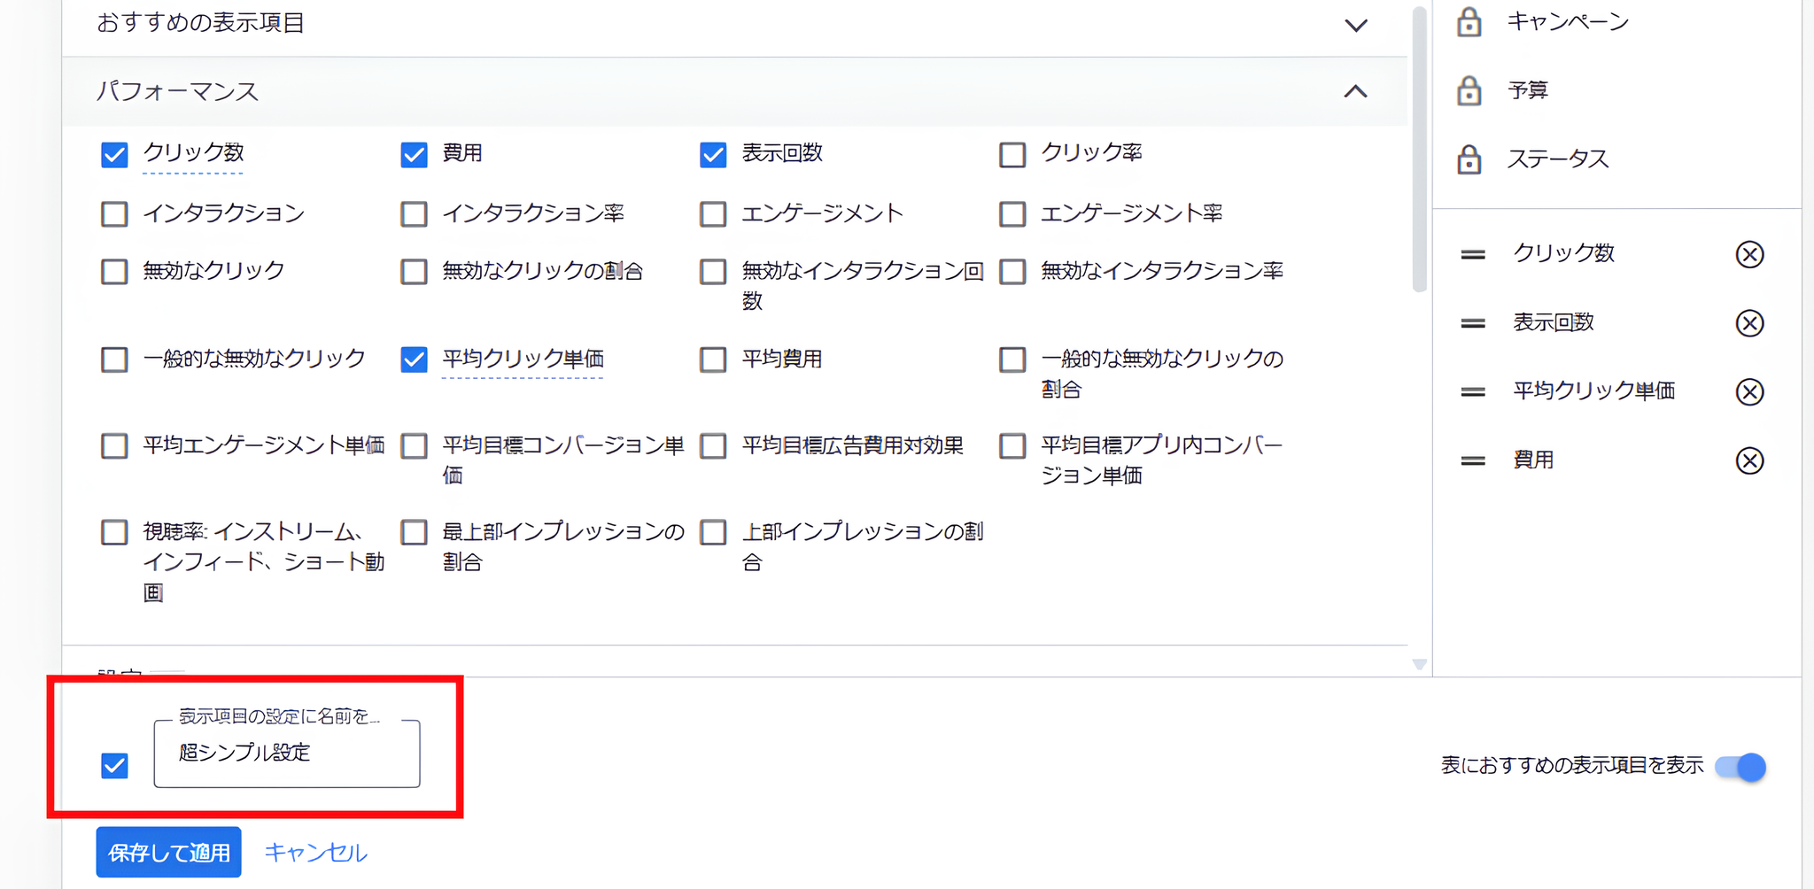
Task: Click the drag handle beside クリック数
Action: [1471, 254]
